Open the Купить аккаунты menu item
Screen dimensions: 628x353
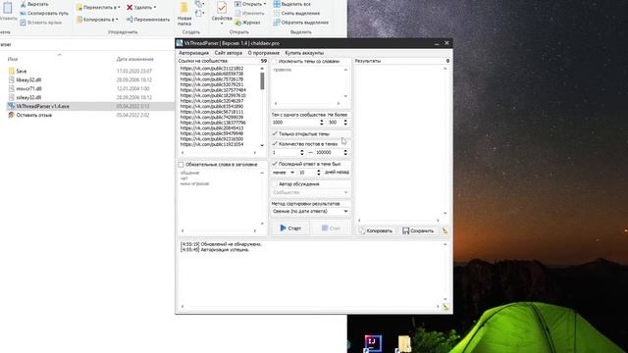pyautogui.click(x=304, y=53)
